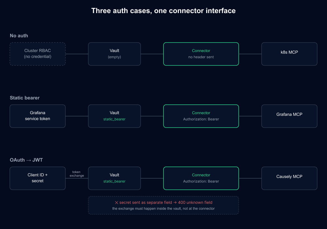Select the Causely MCP box
327x229 pixels.
(289, 178)
